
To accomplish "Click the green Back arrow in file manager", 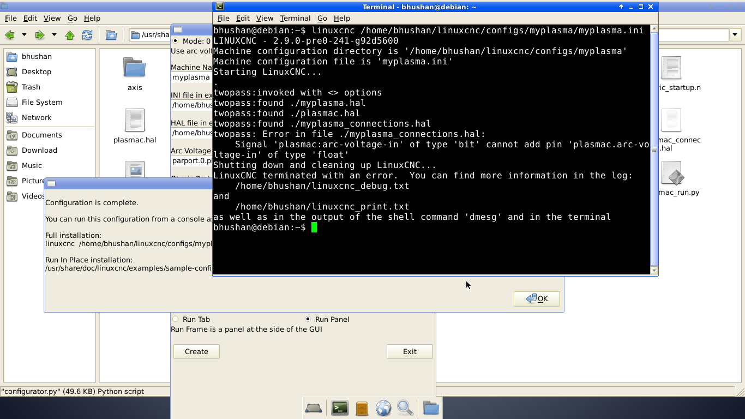I will (10, 35).
